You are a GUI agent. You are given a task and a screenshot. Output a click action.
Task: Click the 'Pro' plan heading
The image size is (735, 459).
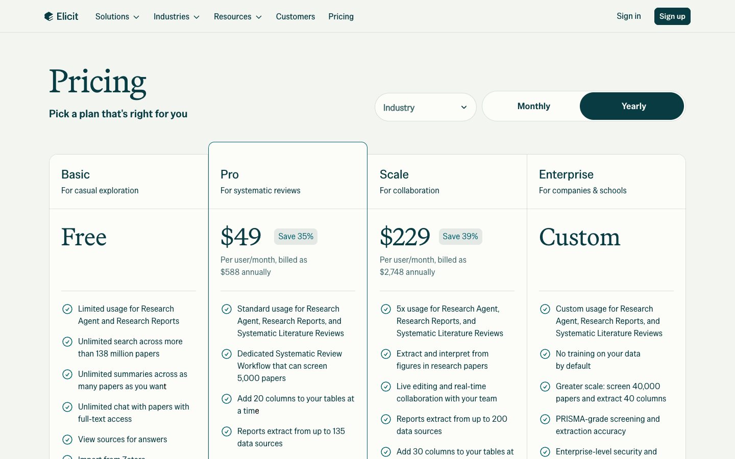click(x=230, y=174)
